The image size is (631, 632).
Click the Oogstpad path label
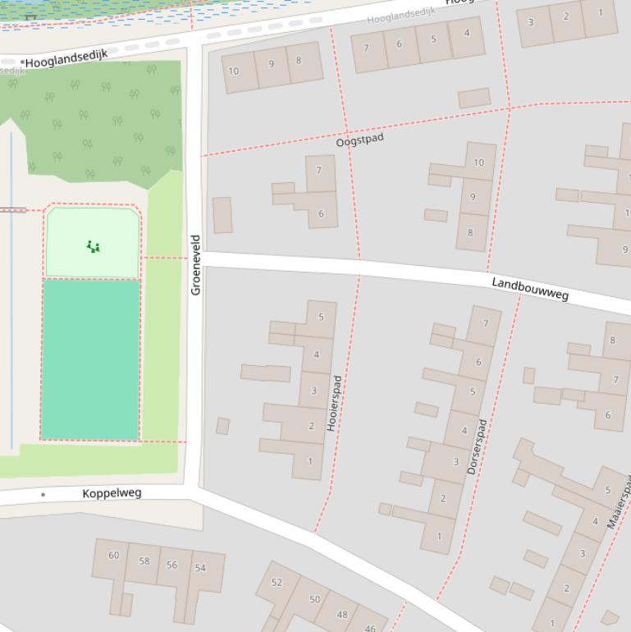tap(359, 140)
